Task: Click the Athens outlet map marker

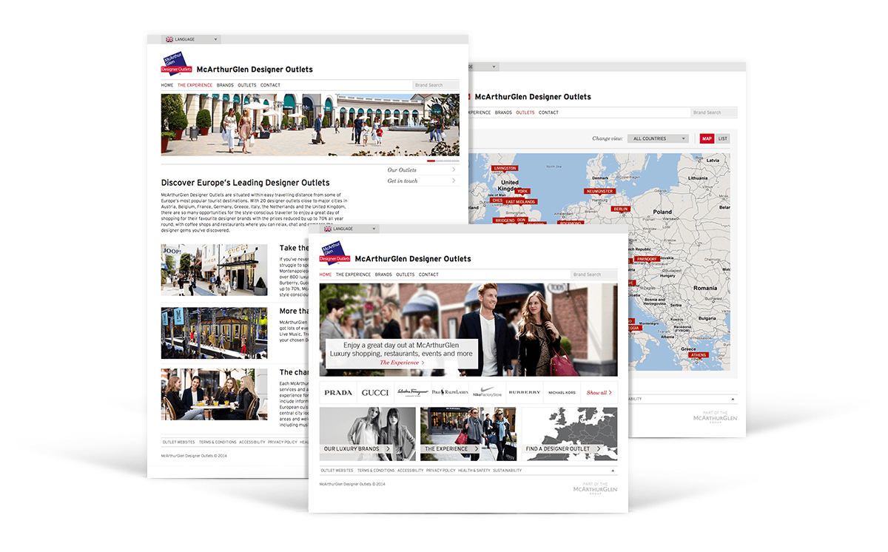Action: (699, 355)
